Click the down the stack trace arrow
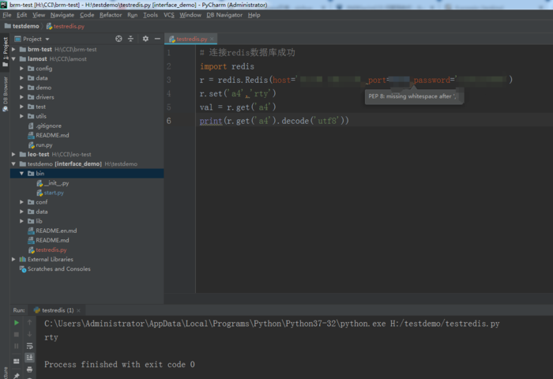Image resolution: width=553 pixels, height=379 pixels. point(30,334)
